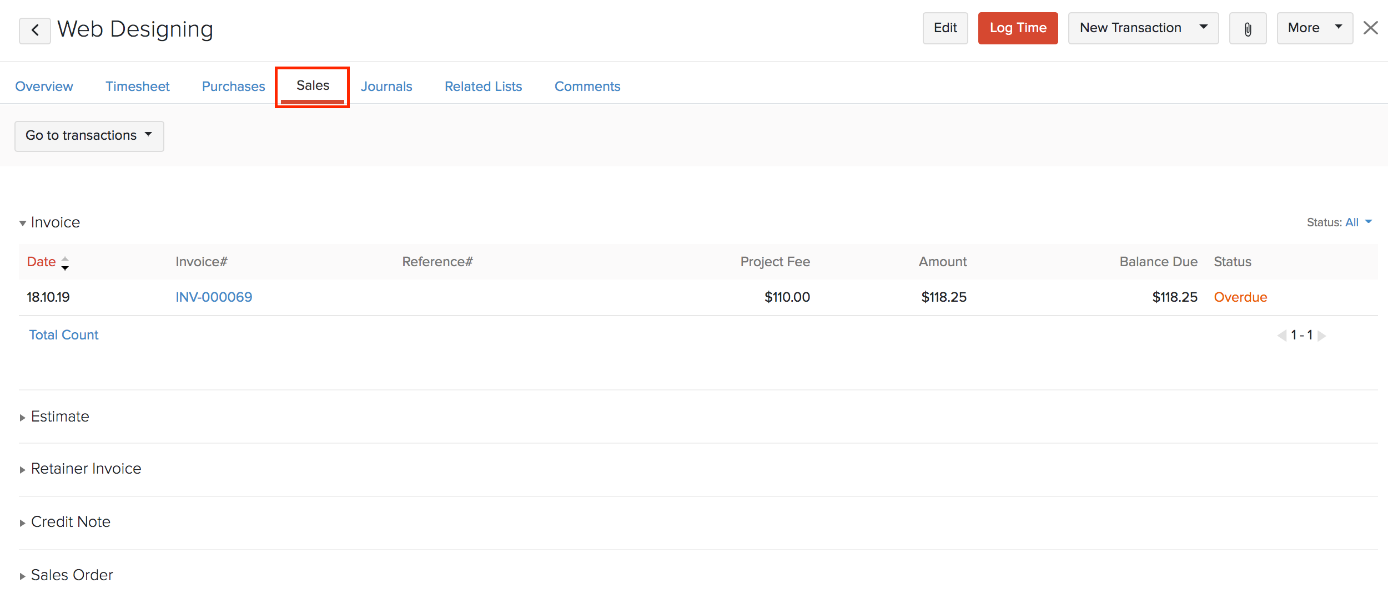The width and height of the screenshot is (1388, 599).
Task: Expand the Credit Note section
Action: (23, 523)
